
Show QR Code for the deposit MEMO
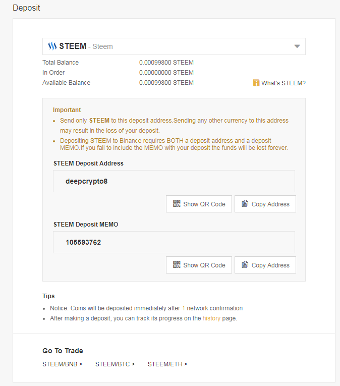click(199, 265)
